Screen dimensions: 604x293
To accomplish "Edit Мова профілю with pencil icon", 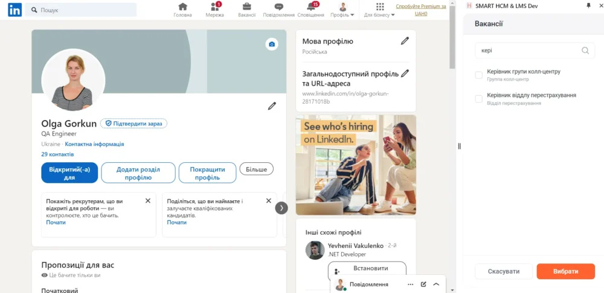I will 405,41.
